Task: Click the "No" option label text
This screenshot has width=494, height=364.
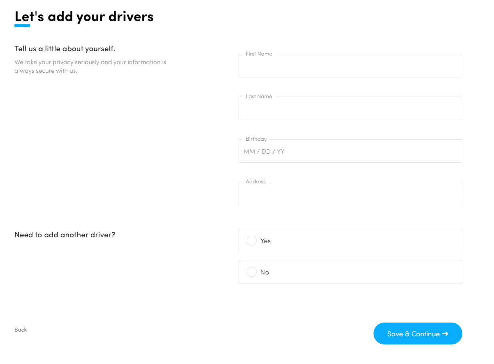Action: click(x=265, y=272)
